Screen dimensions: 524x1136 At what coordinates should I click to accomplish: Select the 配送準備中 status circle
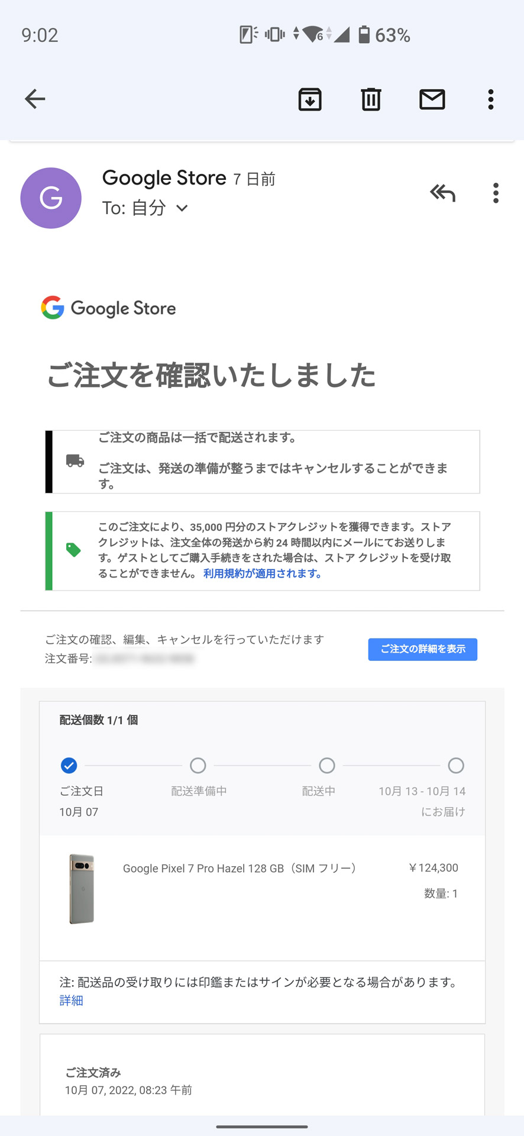pyautogui.click(x=198, y=765)
